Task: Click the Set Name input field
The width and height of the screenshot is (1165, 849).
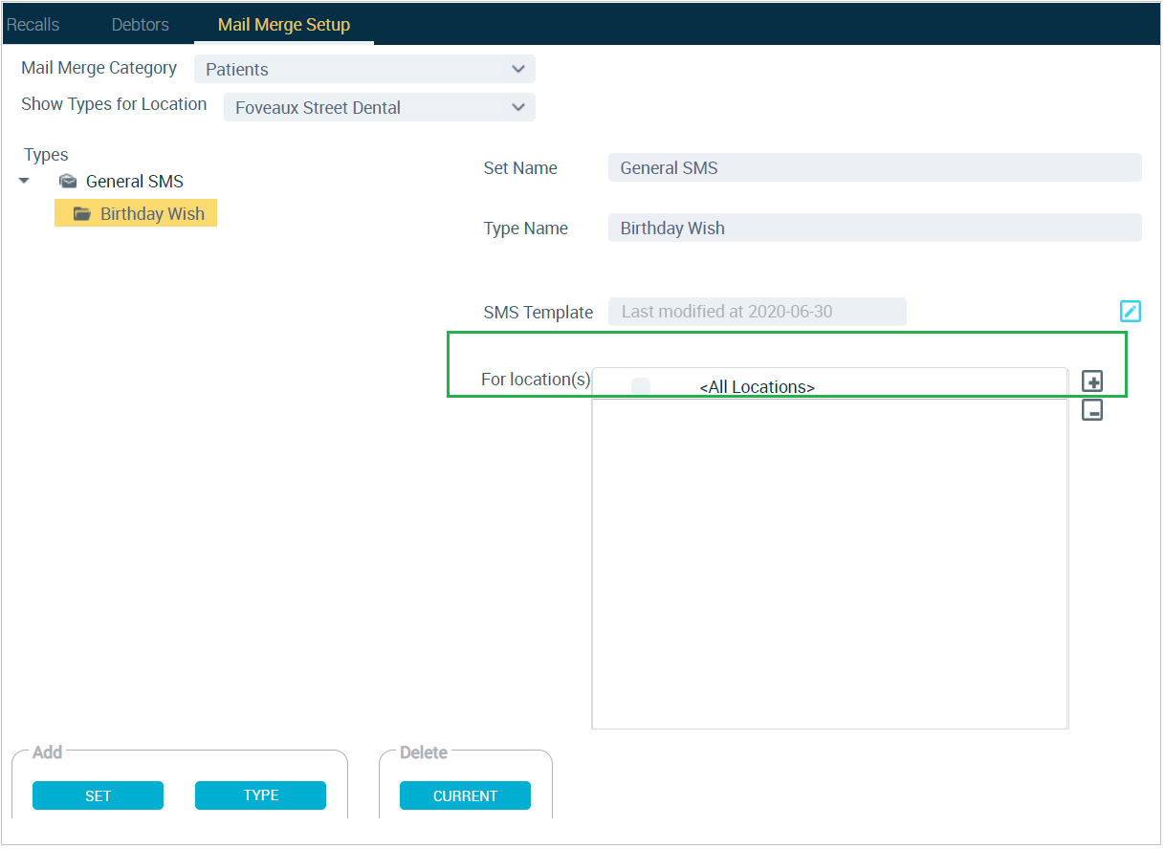Action: [874, 167]
